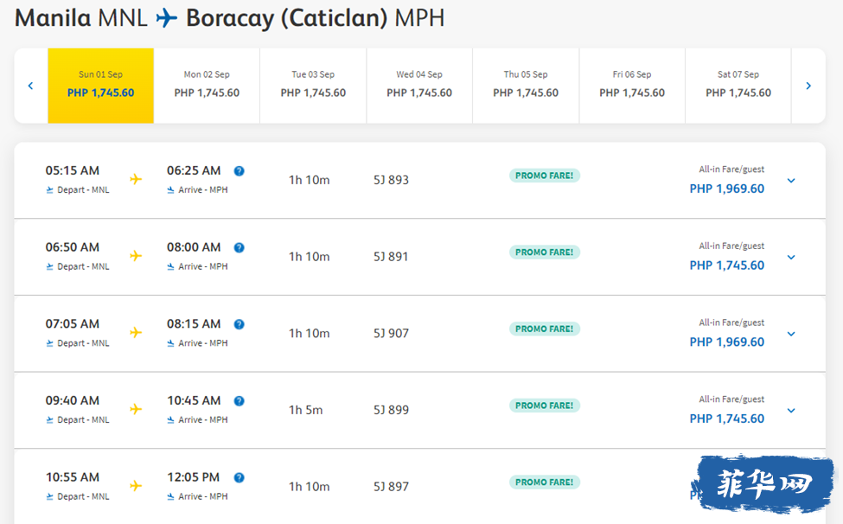
Task: Click PHP 1,745.60 fare for 06:50 AM flight
Action: (x=726, y=265)
